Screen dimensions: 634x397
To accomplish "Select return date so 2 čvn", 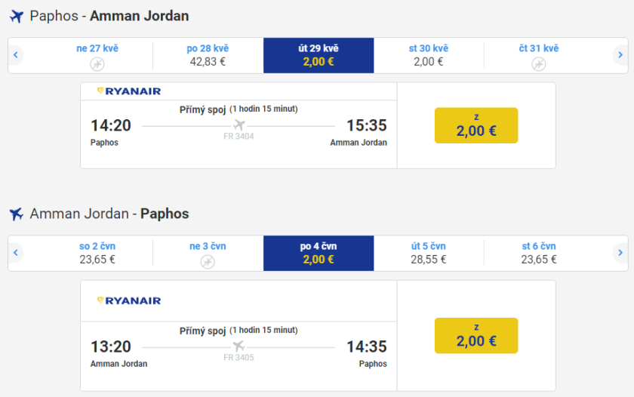I will [97, 253].
